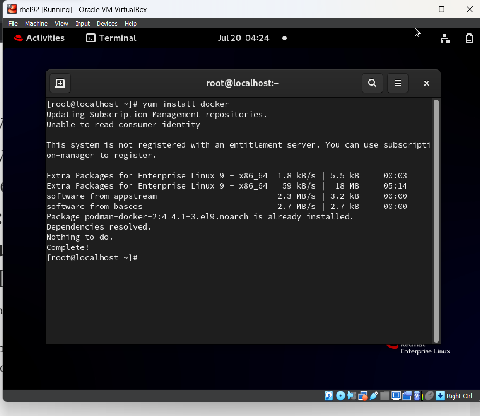The height and width of the screenshot is (416, 480).
Task: Open the terminal hamburger menu
Action: pos(397,83)
